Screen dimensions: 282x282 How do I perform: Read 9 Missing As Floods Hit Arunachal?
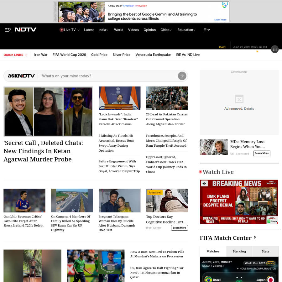pos(116,143)
